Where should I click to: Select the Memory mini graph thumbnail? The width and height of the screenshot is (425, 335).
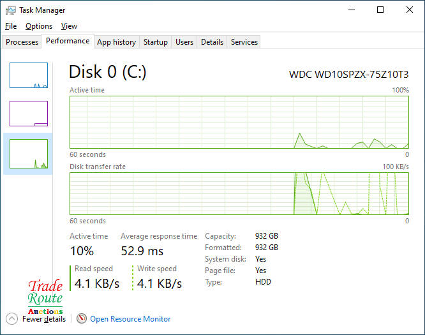pyautogui.click(x=29, y=114)
